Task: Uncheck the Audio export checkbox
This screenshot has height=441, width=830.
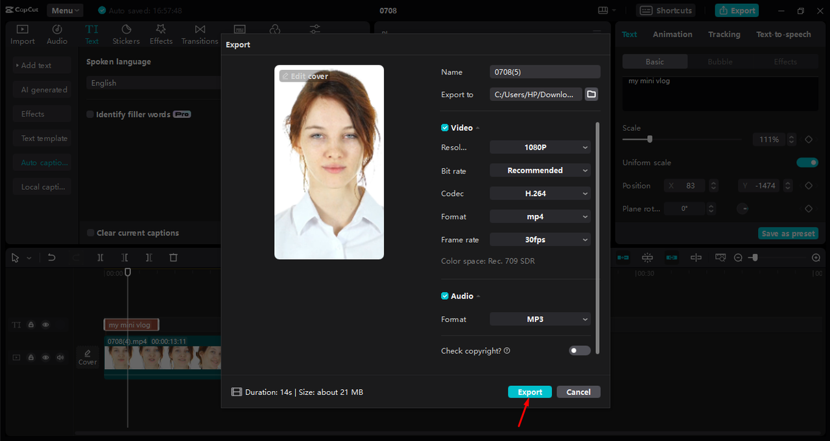Action: (445, 296)
